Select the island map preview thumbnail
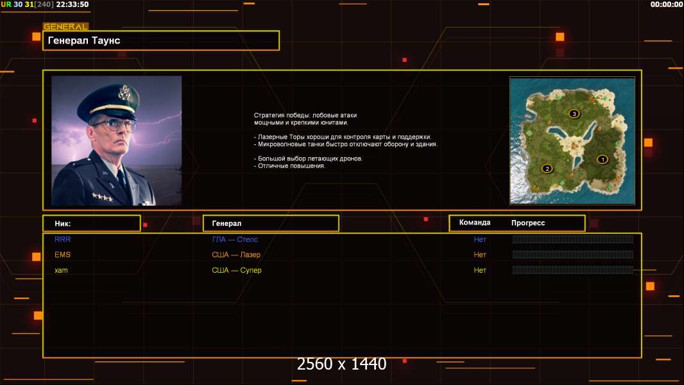Image resolution: width=684 pixels, height=385 pixels. [x=572, y=141]
